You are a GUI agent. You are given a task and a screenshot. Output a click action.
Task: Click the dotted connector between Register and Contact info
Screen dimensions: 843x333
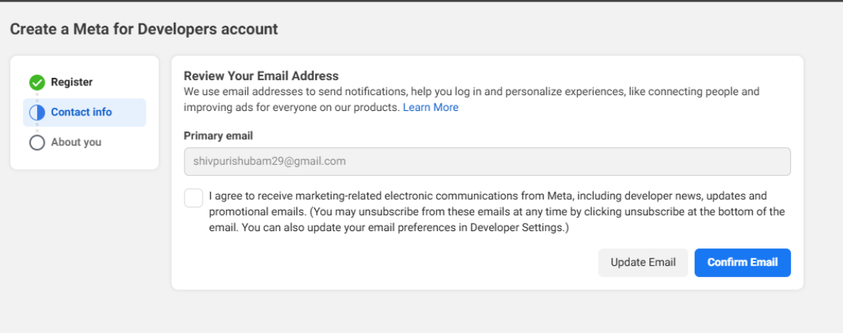(37, 97)
